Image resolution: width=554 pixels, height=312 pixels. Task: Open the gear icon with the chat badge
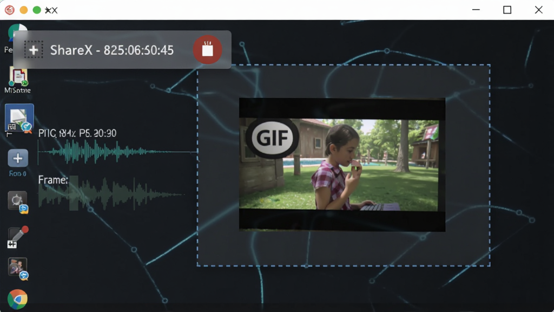pos(18,203)
